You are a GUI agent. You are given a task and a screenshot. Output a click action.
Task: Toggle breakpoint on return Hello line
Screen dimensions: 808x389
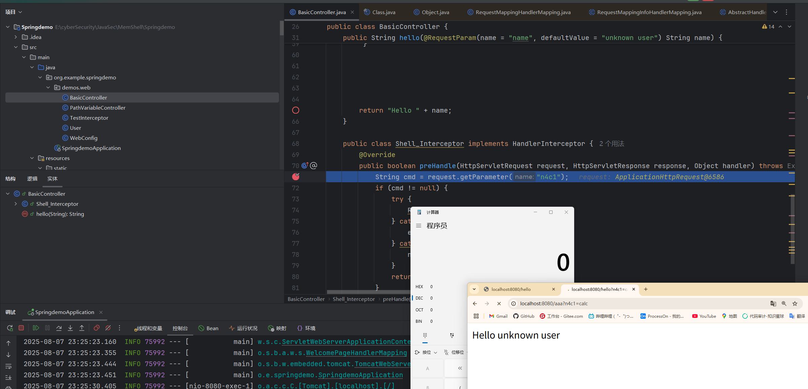[x=295, y=110]
